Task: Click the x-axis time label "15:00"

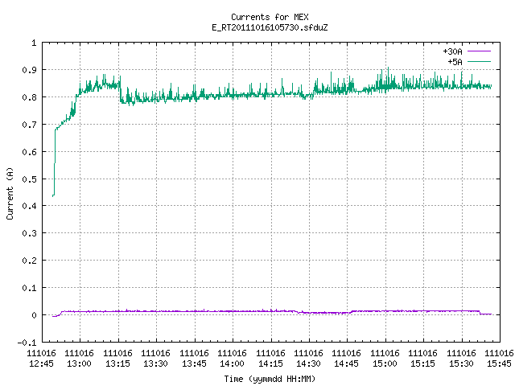Action: (385, 363)
